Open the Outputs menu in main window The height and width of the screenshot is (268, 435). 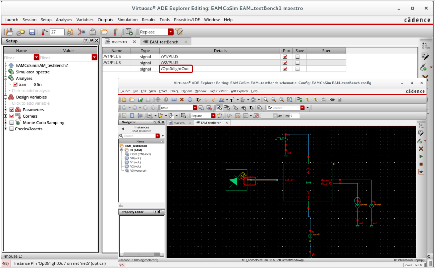click(x=105, y=20)
